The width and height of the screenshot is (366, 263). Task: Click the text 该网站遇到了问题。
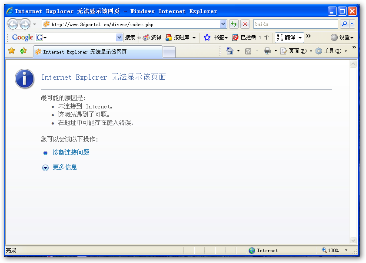83,115
